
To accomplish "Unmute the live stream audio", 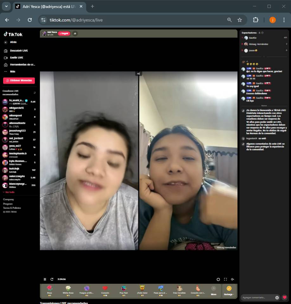I will pyautogui.click(x=232, y=279).
